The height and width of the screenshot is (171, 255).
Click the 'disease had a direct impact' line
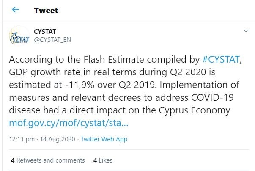pos(120,110)
